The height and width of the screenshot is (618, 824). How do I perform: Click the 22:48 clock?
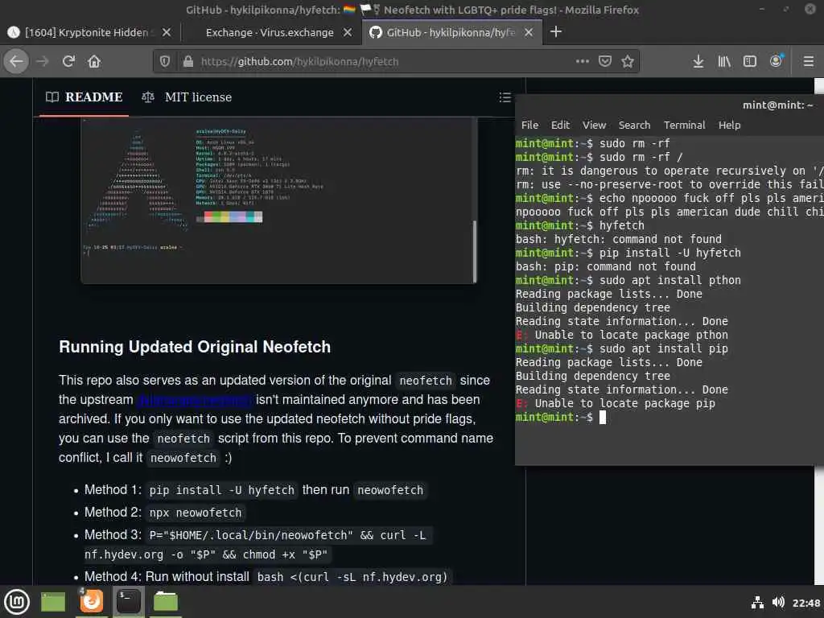point(806,603)
